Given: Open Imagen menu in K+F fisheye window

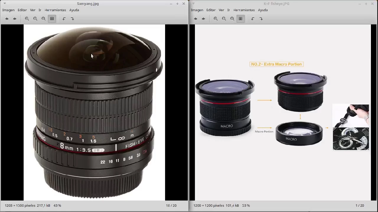Looking at the screenshot, I should pos(197,10).
